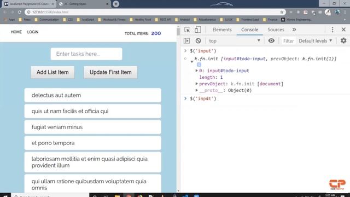350x197 pixels.
Task: Open console settings gear icon
Action: click(343, 40)
